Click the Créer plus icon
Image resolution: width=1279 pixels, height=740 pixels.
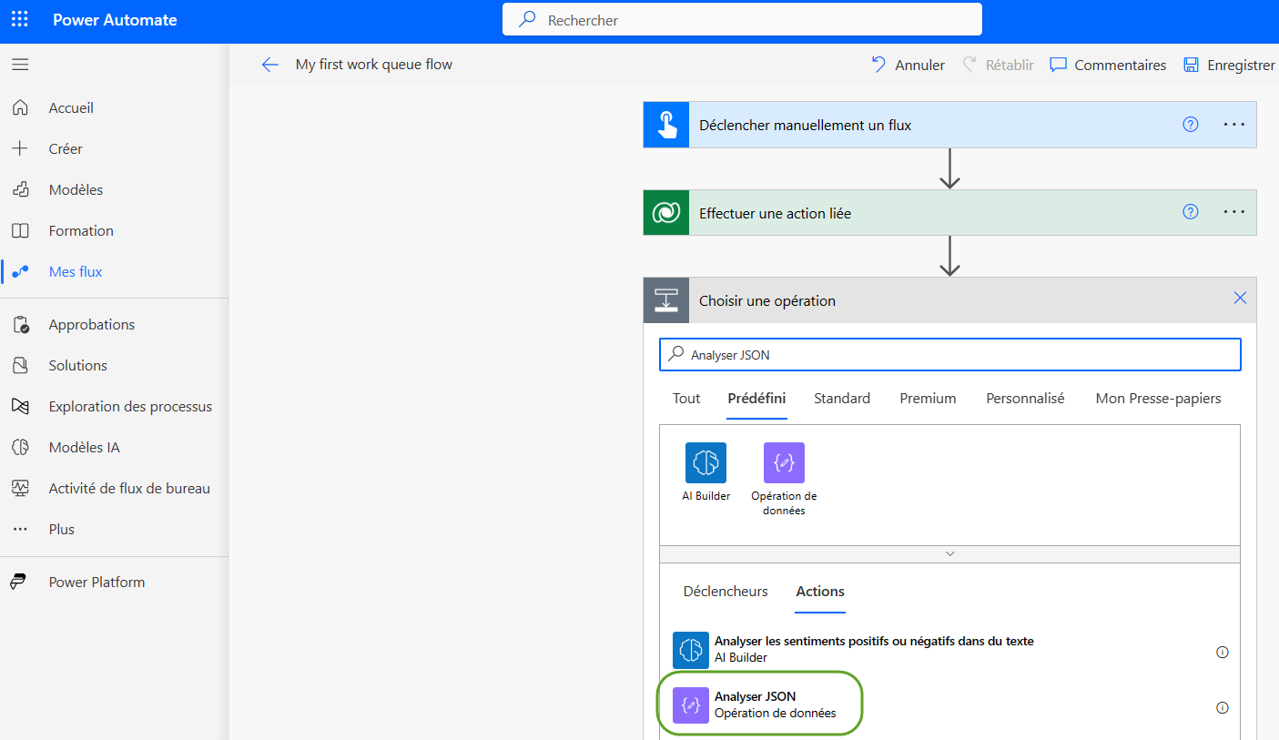coord(20,148)
